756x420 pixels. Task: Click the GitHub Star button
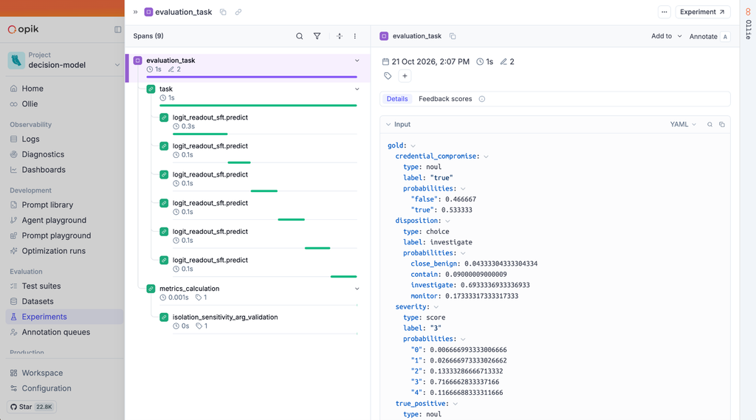[31, 407]
